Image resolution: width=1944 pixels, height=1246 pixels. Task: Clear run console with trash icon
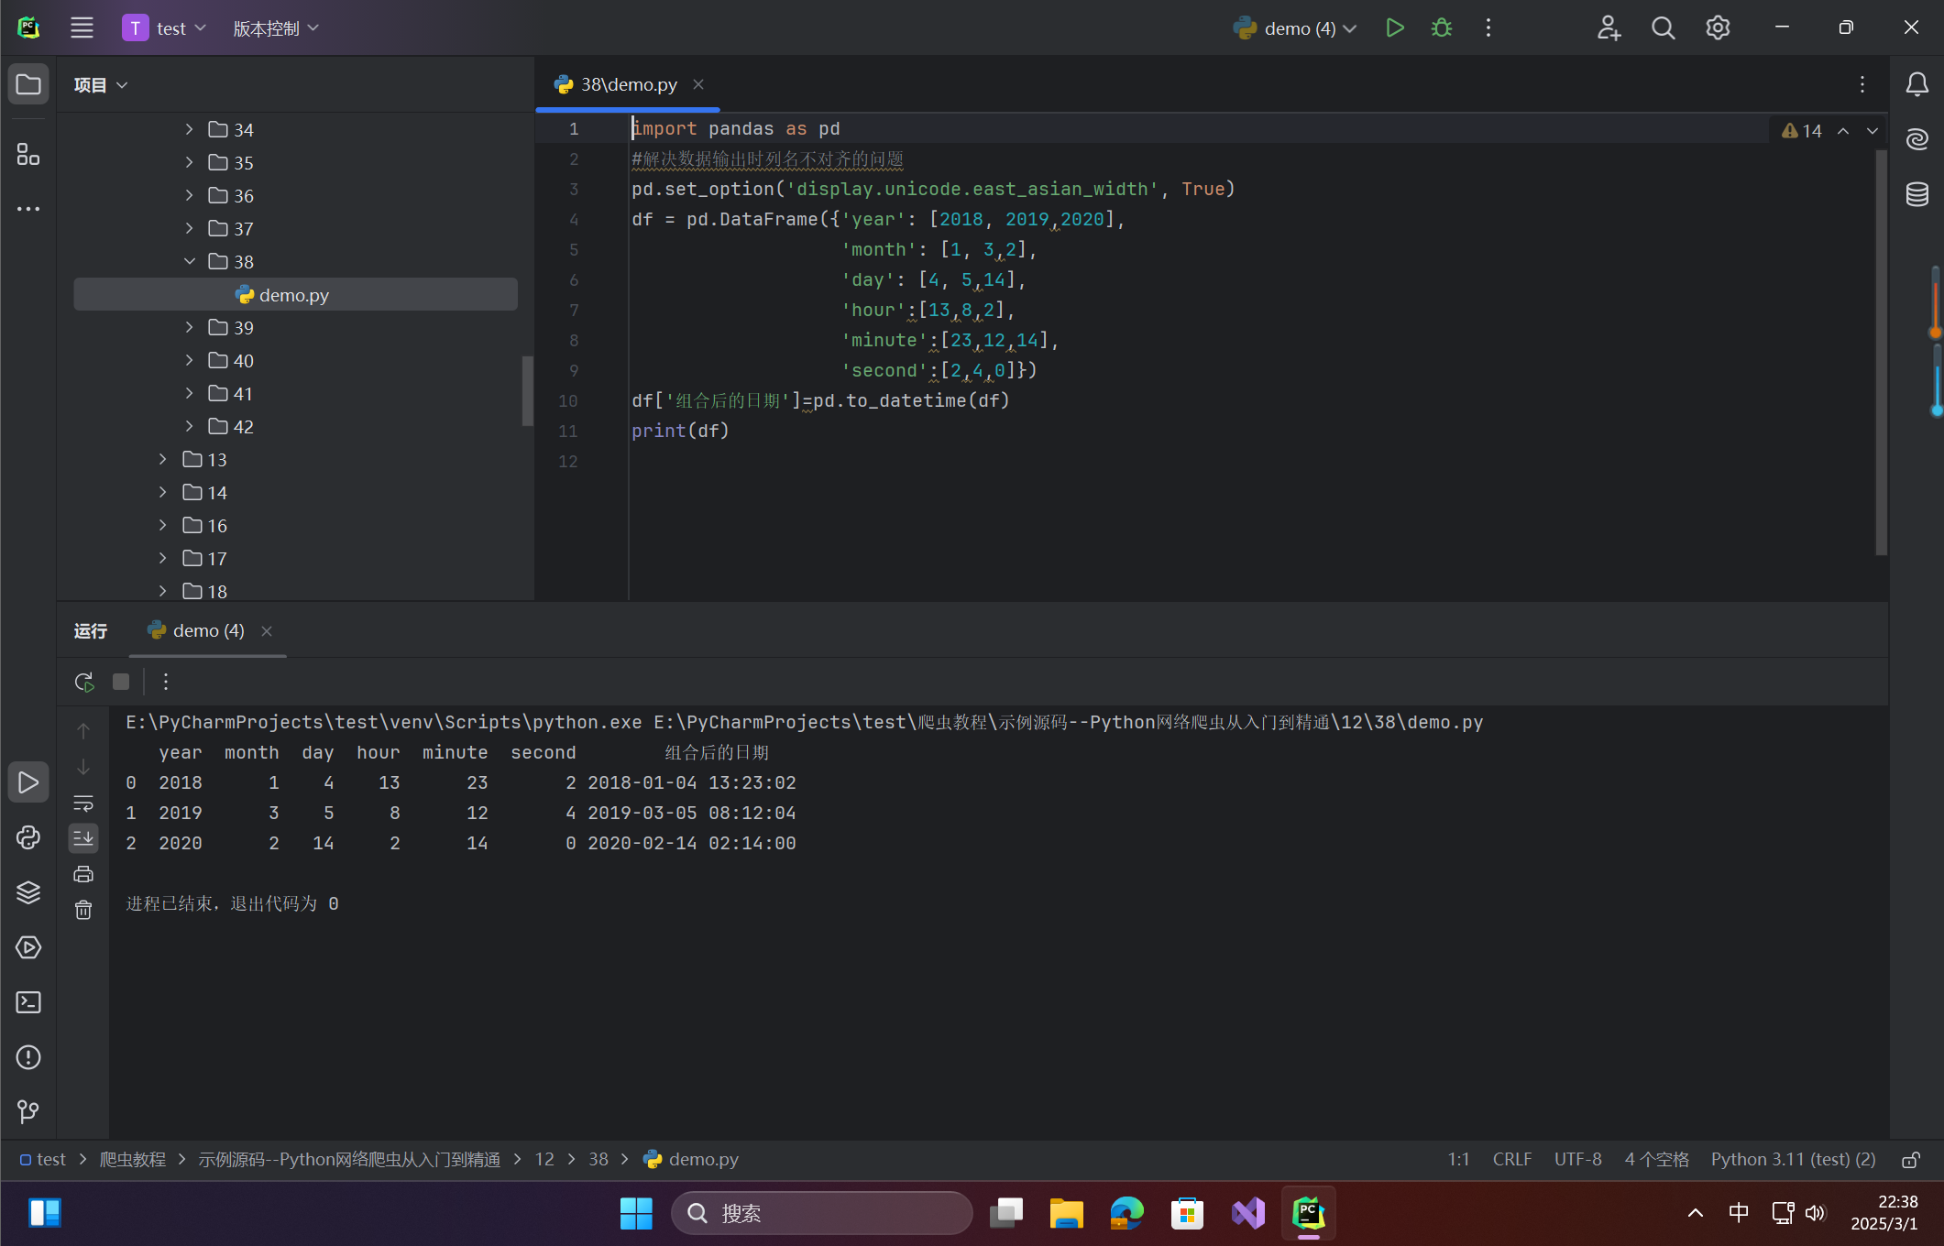click(x=83, y=910)
